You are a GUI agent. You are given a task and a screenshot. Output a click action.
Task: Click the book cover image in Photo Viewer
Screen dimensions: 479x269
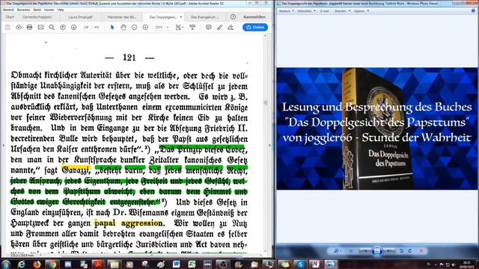(x=377, y=129)
